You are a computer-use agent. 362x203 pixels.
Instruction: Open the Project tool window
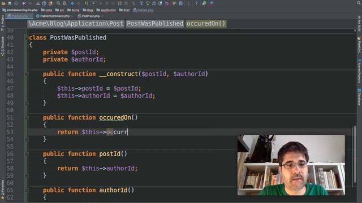(2, 23)
